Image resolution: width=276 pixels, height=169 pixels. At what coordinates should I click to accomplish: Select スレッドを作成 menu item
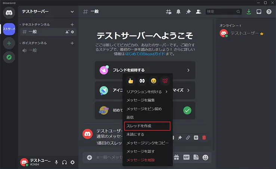click(147, 126)
